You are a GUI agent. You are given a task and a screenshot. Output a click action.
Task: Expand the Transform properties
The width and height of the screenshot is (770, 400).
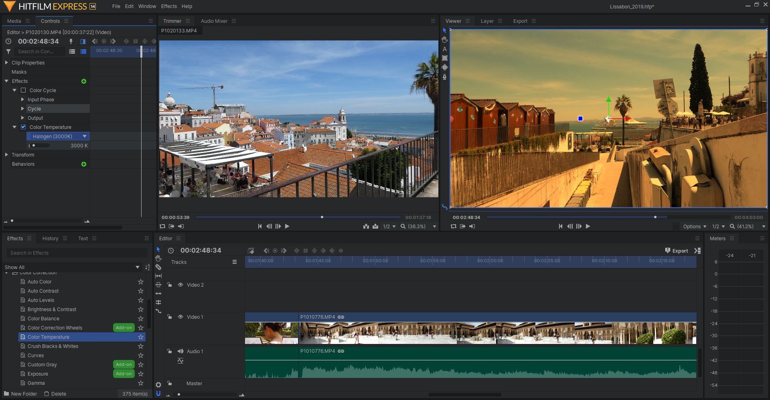click(6, 155)
